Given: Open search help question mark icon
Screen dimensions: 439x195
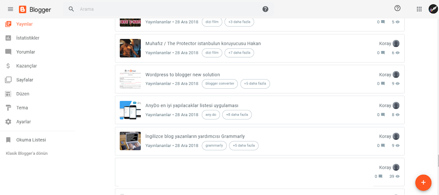Looking at the screenshot, I should pyautogui.click(x=265, y=9).
